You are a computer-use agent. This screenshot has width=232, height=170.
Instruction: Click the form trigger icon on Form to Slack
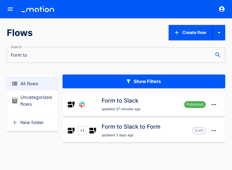click(x=71, y=105)
